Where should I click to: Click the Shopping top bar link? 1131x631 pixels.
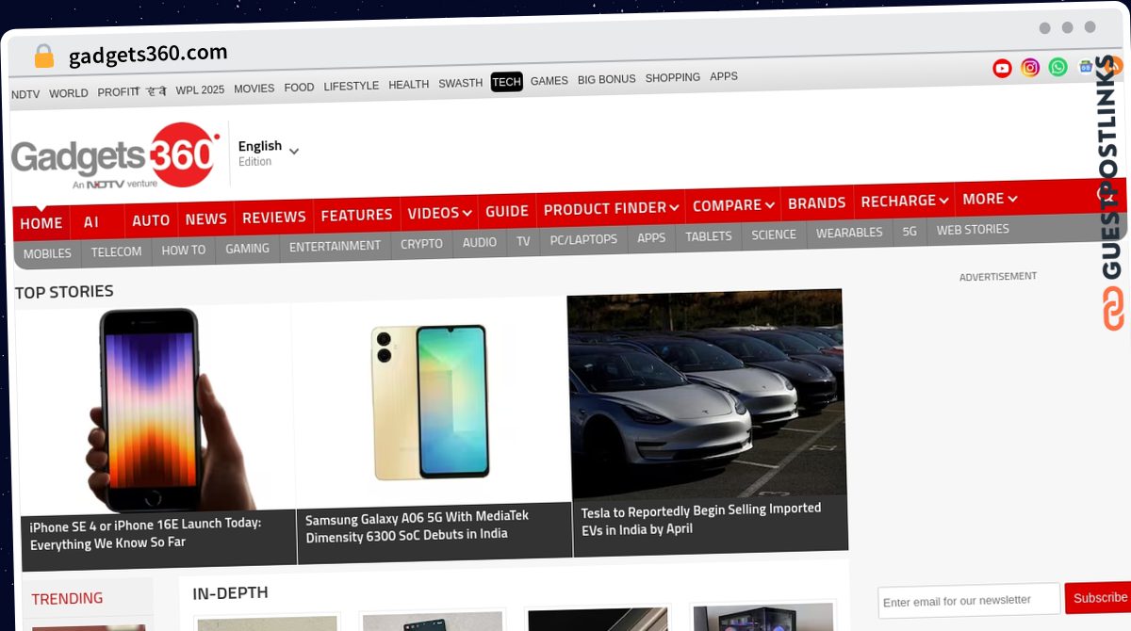point(672,77)
